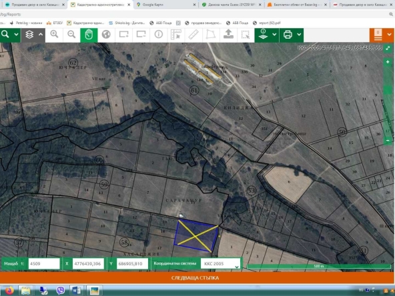
Task: Click the plus on map zoom slider
Action: pos(388,62)
